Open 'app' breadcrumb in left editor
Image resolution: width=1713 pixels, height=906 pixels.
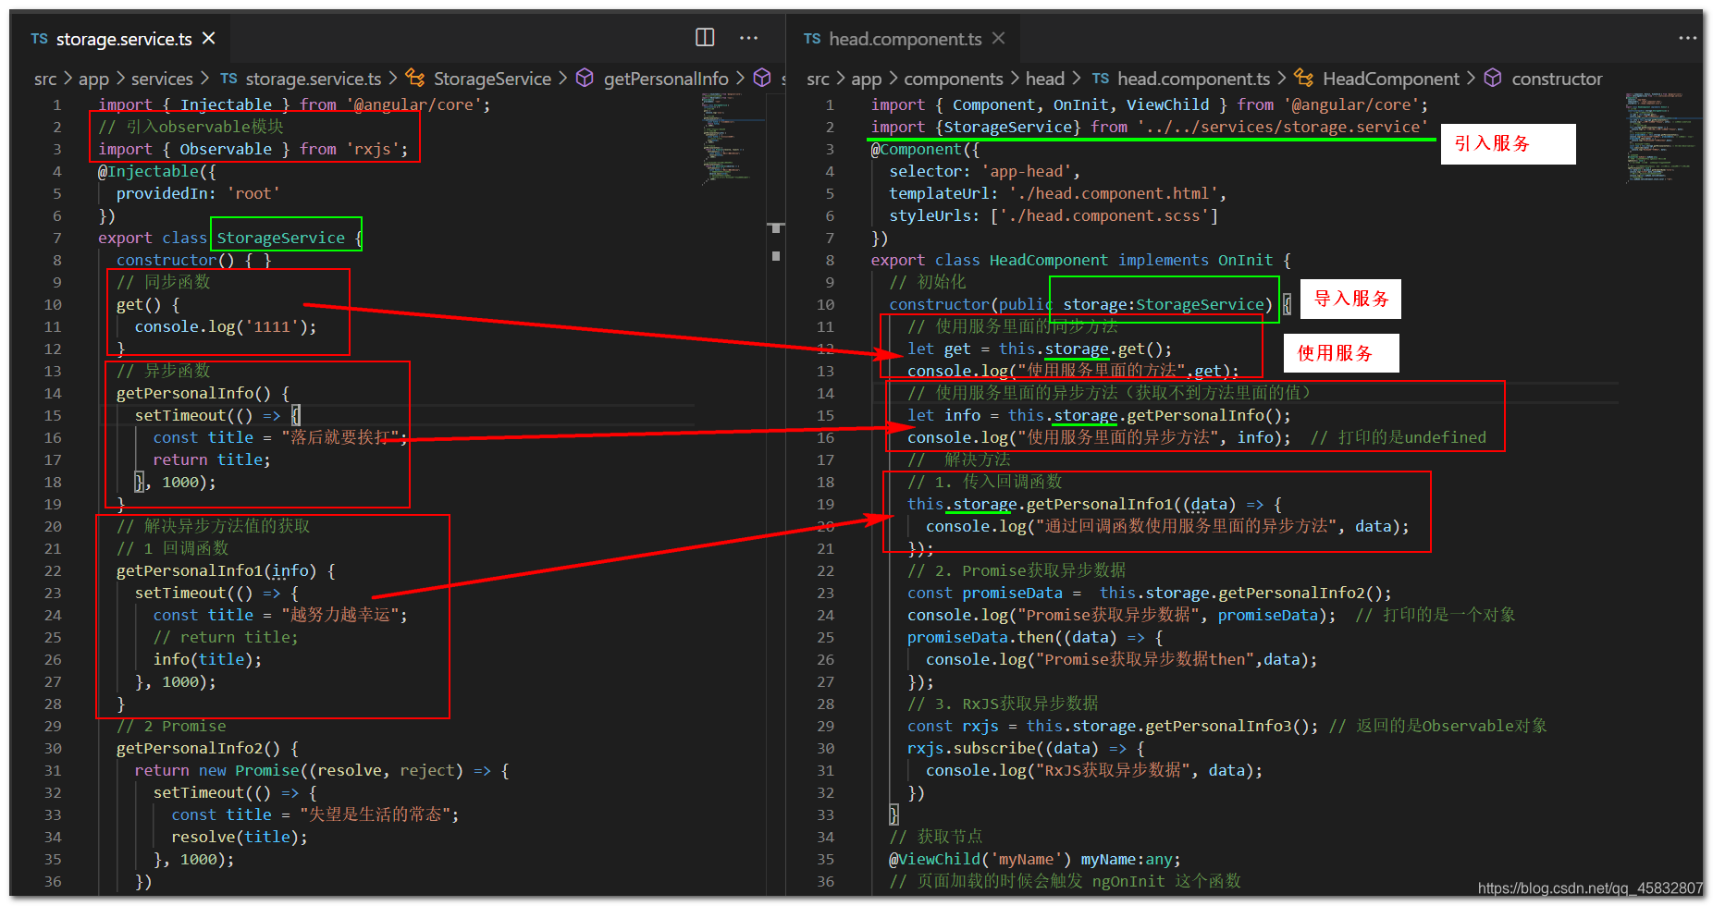pos(93,80)
